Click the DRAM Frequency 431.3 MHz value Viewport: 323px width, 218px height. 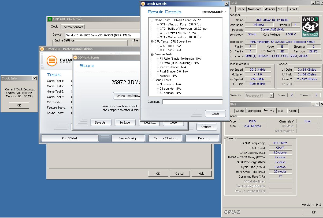tap(280, 143)
